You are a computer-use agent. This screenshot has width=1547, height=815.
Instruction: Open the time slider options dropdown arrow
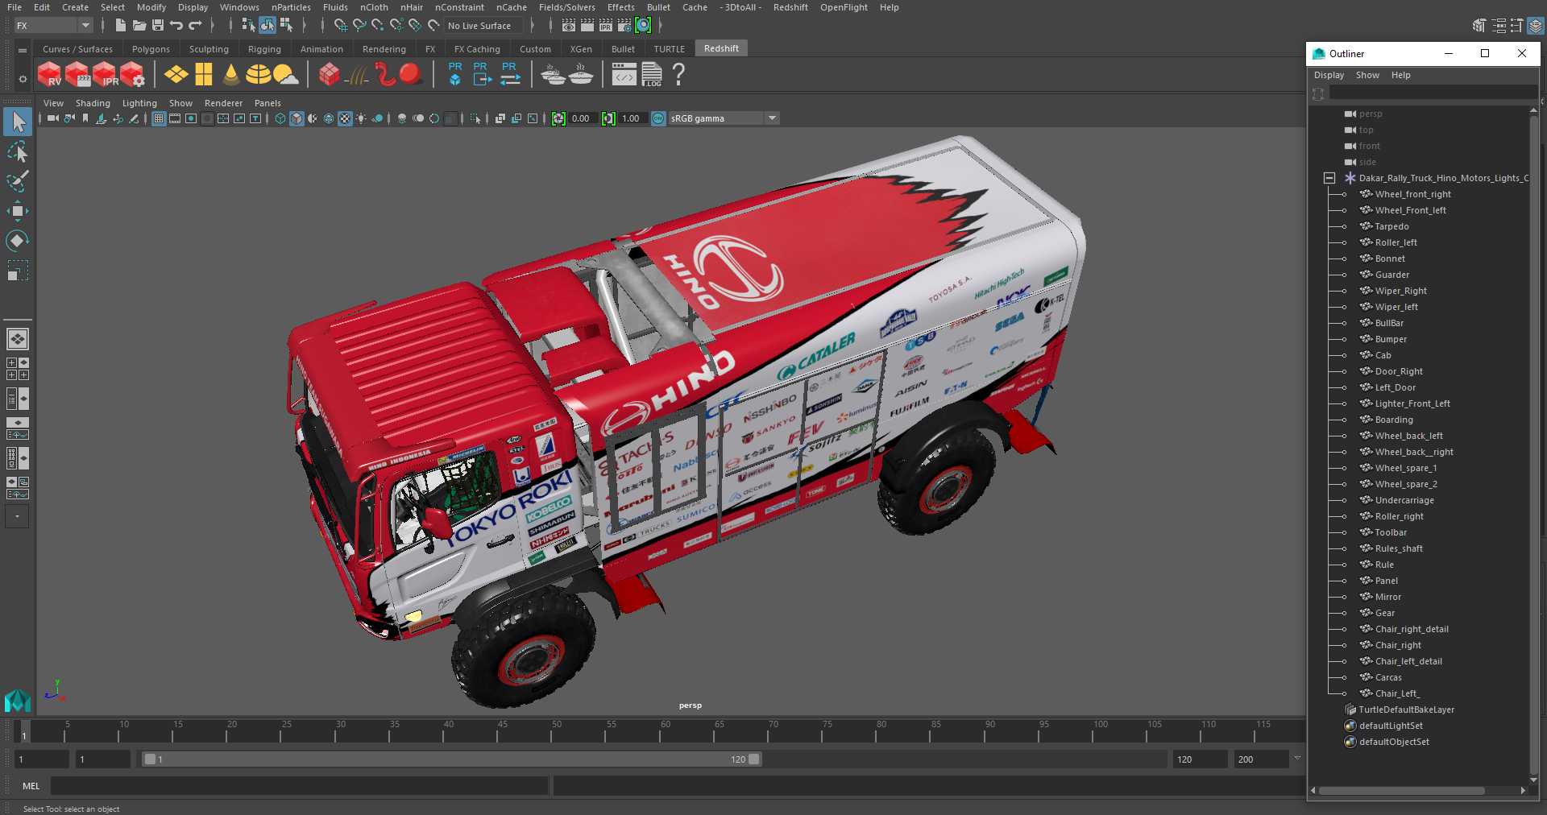(1297, 759)
